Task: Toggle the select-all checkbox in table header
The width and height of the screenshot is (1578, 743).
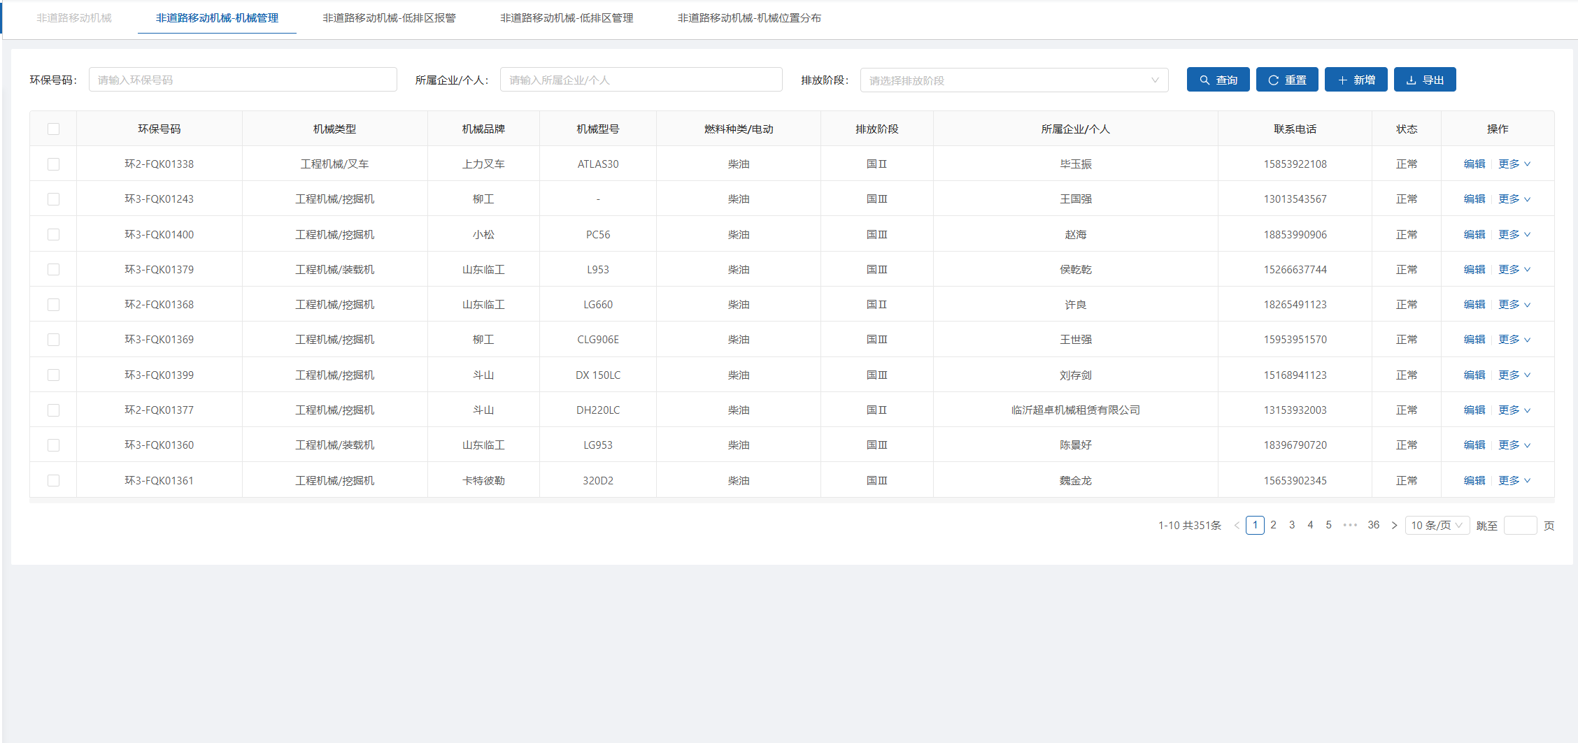Action: [x=53, y=129]
